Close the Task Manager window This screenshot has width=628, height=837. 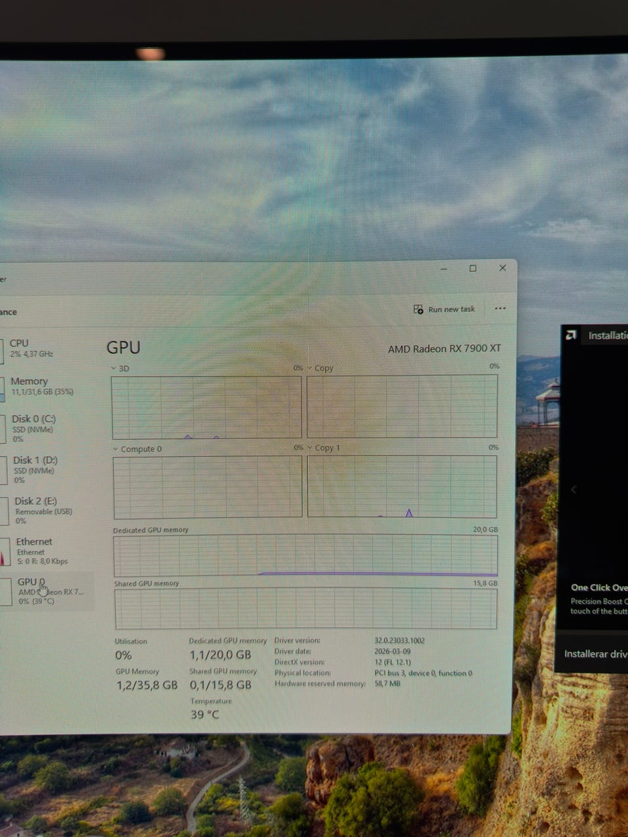click(x=502, y=268)
